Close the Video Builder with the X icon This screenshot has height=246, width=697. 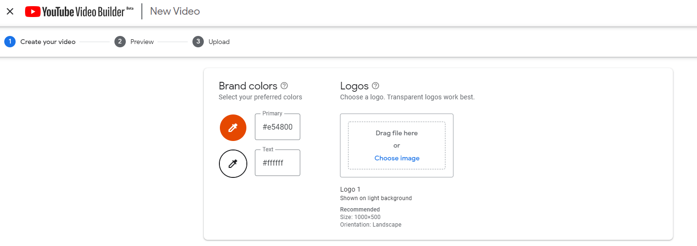coord(10,11)
